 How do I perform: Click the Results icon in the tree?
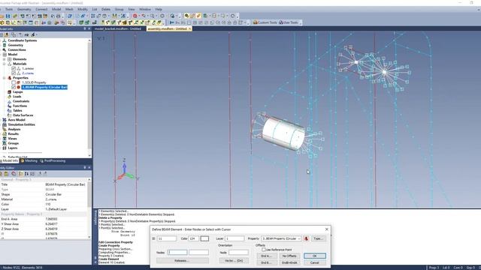(x=5, y=133)
